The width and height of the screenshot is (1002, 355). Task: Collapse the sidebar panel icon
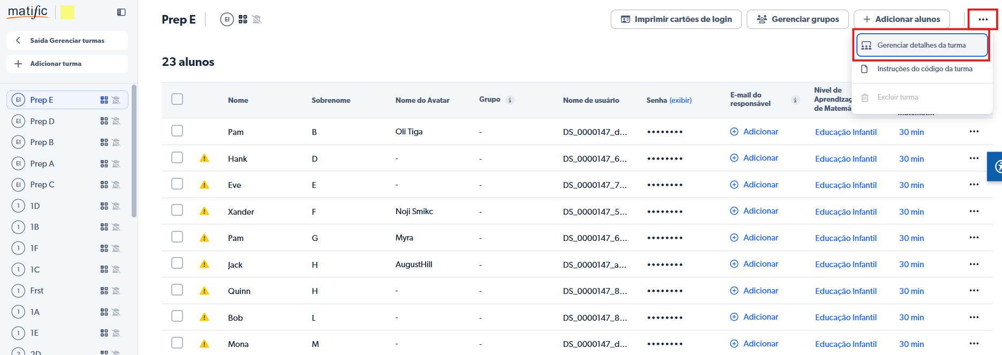point(122,12)
